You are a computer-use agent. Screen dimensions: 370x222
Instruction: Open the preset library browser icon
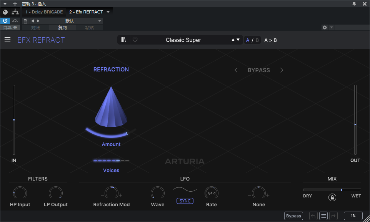point(123,40)
